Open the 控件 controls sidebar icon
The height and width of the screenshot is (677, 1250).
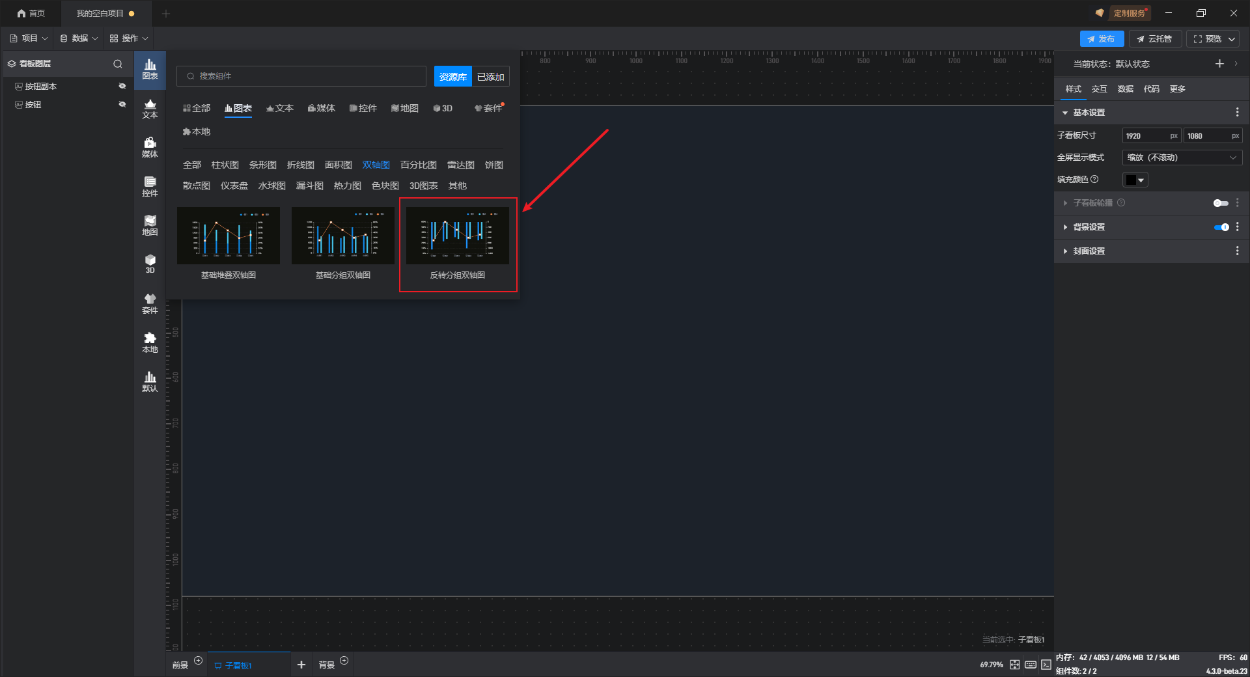[x=150, y=187]
